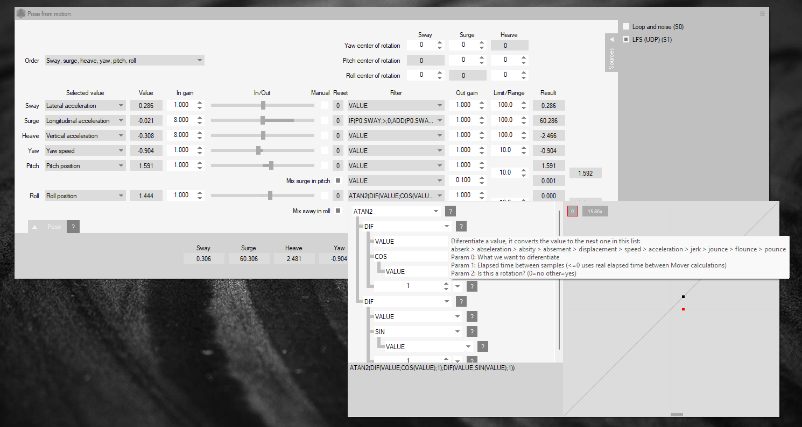Viewport: 802px width, 427px height.
Task: Open hamburger menu in Pose from motion title bar
Action: (x=762, y=14)
